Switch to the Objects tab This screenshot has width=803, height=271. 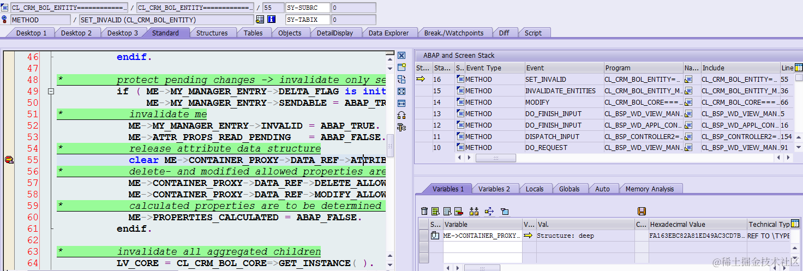click(290, 33)
